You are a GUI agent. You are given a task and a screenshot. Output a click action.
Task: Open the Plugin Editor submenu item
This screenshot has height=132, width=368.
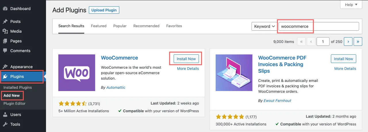pyautogui.click(x=14, y=103)
